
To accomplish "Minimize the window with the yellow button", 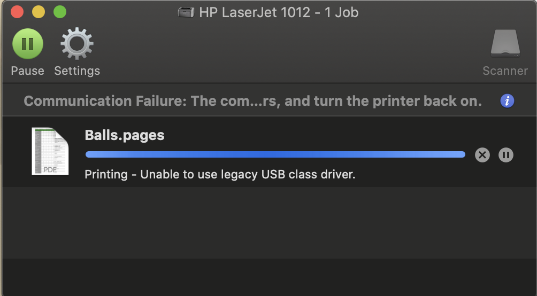I will tap(39, 12).
